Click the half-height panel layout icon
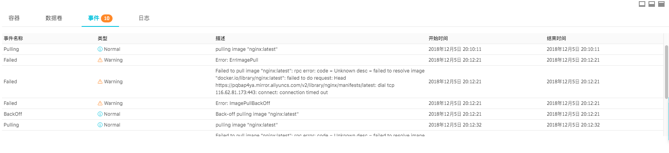Viewport: 669px width, 153px height. click(x=652, y=4)
